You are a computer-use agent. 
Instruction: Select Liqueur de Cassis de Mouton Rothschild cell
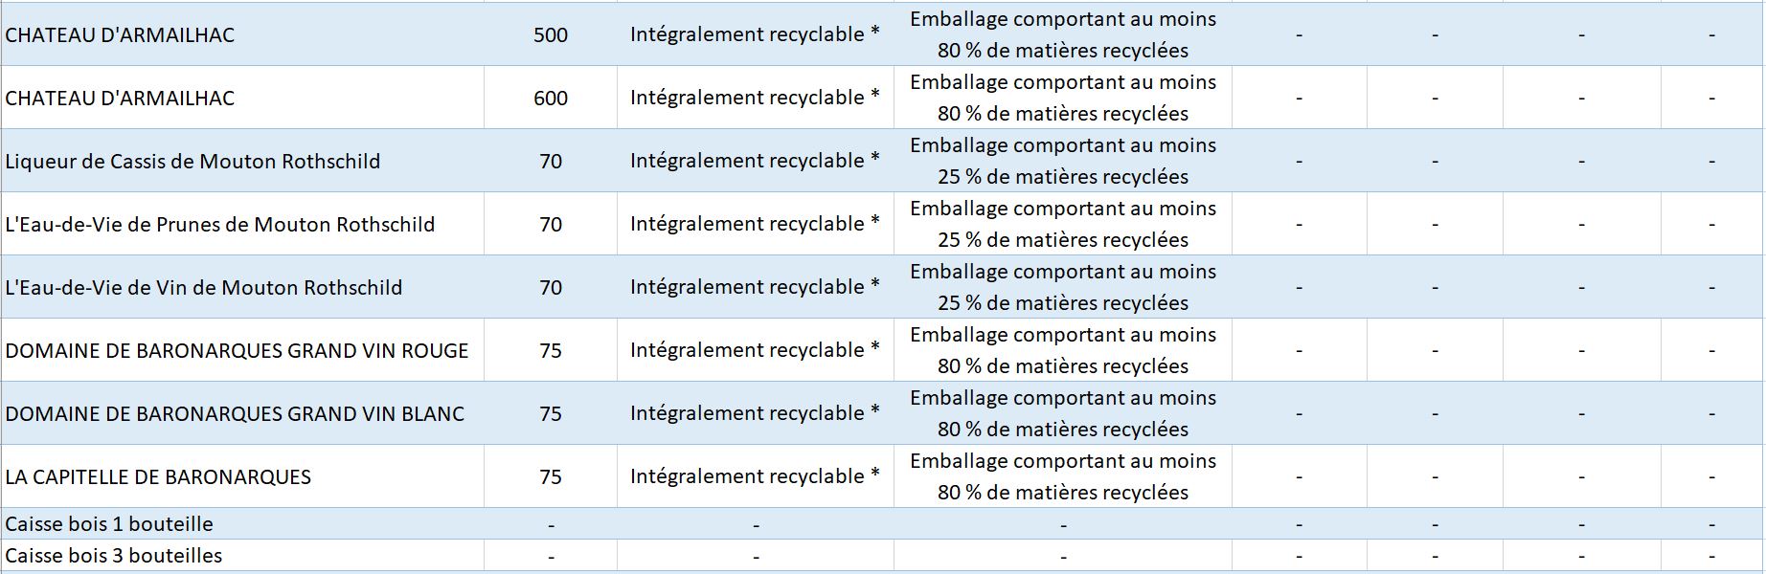coord(242,161)
